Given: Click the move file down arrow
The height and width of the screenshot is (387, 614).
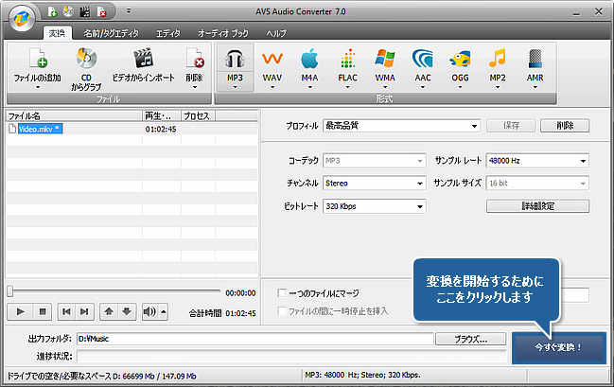Looking at the screenshot, I should click(x=127, y=312).
